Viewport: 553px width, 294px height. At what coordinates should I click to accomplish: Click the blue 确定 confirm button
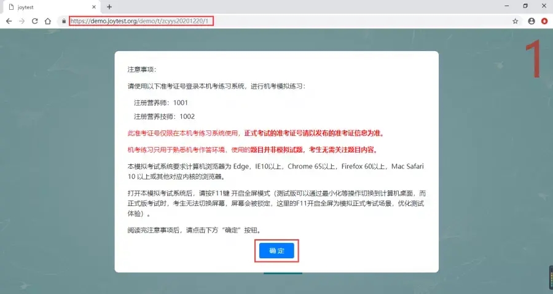tap(276, 251)
